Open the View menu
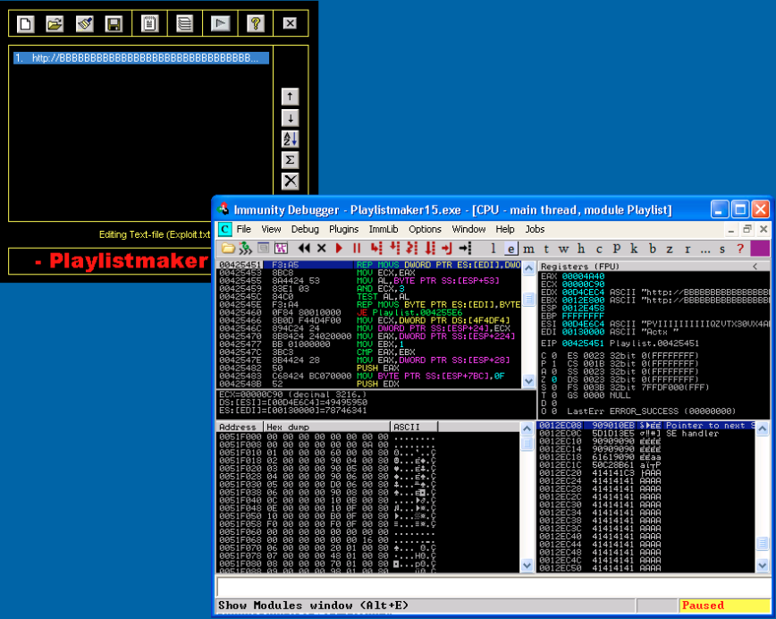Screen dimensions: 776x619 pyautogui.click(x=271, y=229)
